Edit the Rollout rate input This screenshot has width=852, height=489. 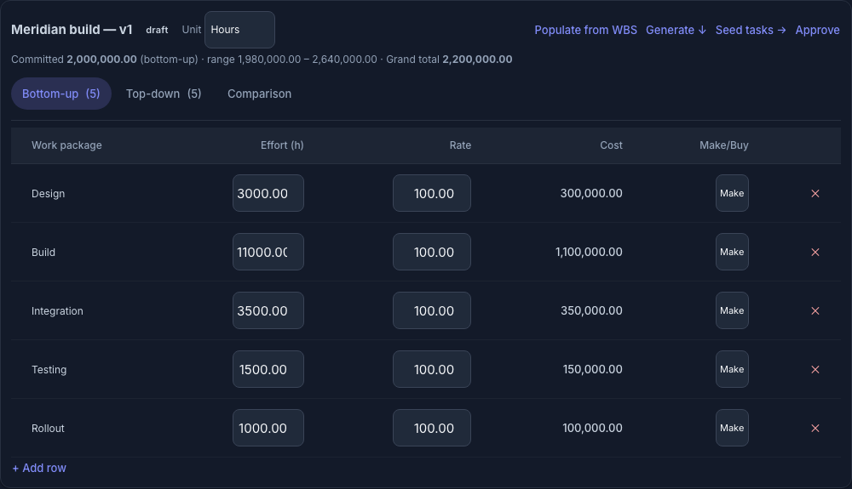click(432, 428)
